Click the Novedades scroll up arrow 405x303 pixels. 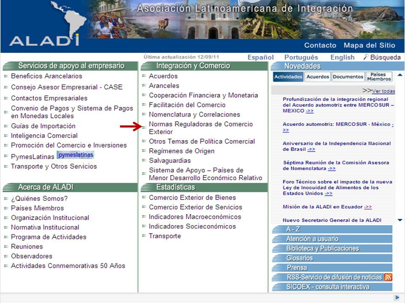click(400, 75)
